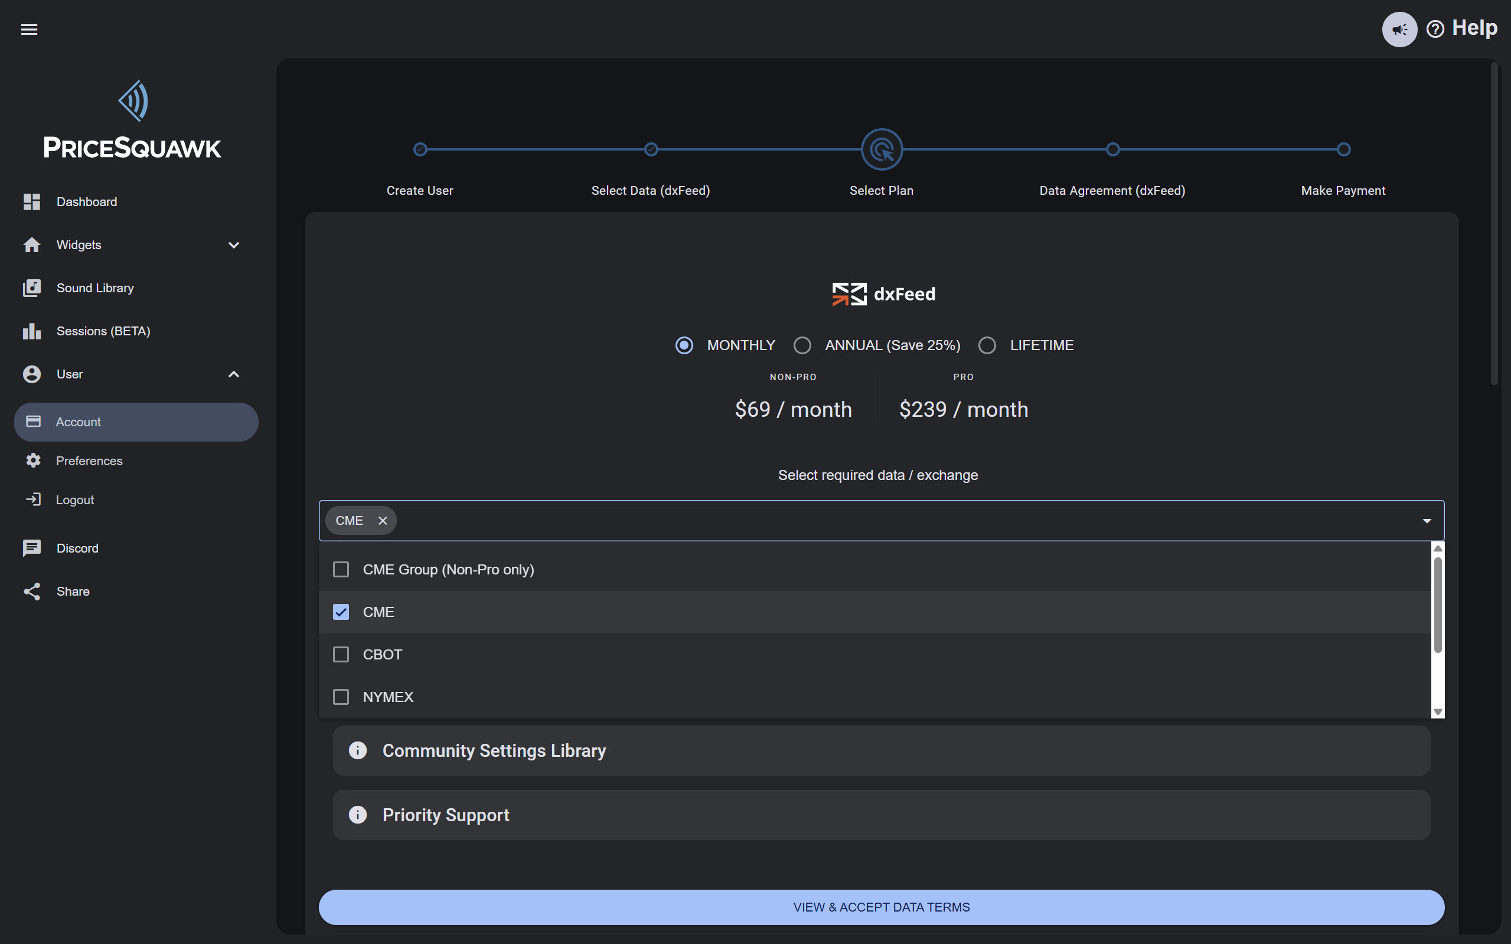This screenshot has height=944, width=1511.
Task: Click the announcements megaphone icon
Action: pyautogui.click(x=1400, y=29)
